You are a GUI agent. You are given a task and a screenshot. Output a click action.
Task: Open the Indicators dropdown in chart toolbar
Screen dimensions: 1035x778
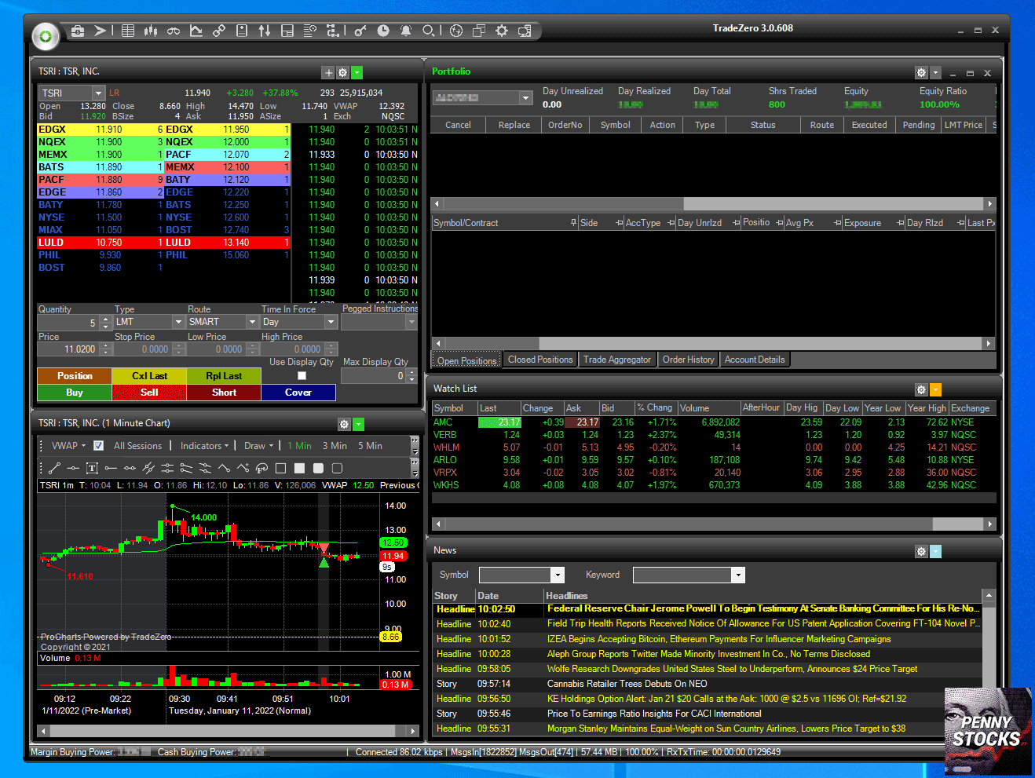204,445
